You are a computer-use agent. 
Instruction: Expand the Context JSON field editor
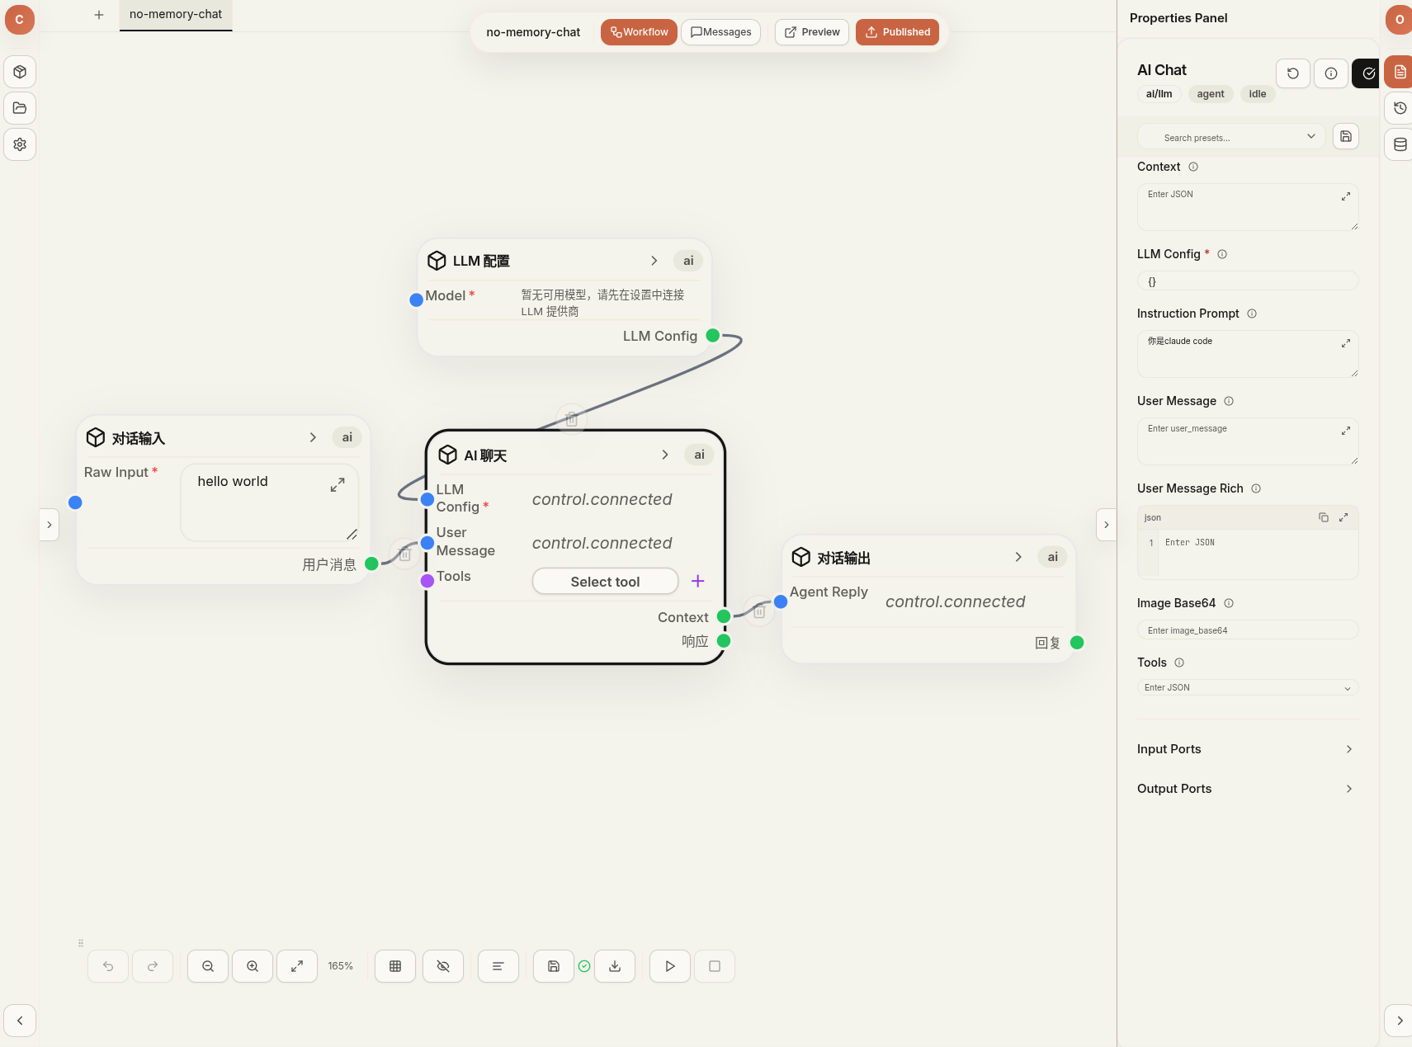(1346, 196)
